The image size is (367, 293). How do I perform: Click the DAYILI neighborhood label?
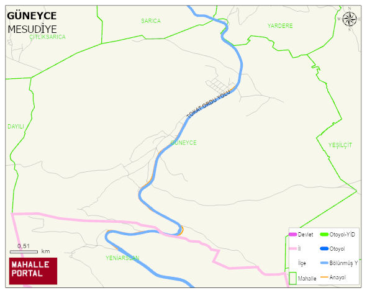pos(16,127)
